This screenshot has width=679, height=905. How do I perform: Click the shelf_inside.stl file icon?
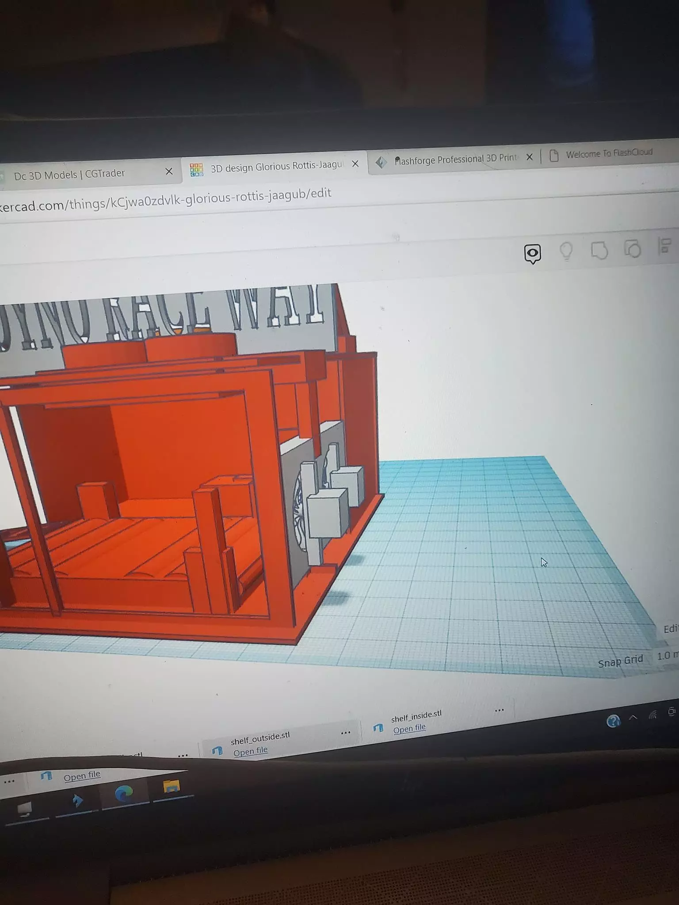378,727
